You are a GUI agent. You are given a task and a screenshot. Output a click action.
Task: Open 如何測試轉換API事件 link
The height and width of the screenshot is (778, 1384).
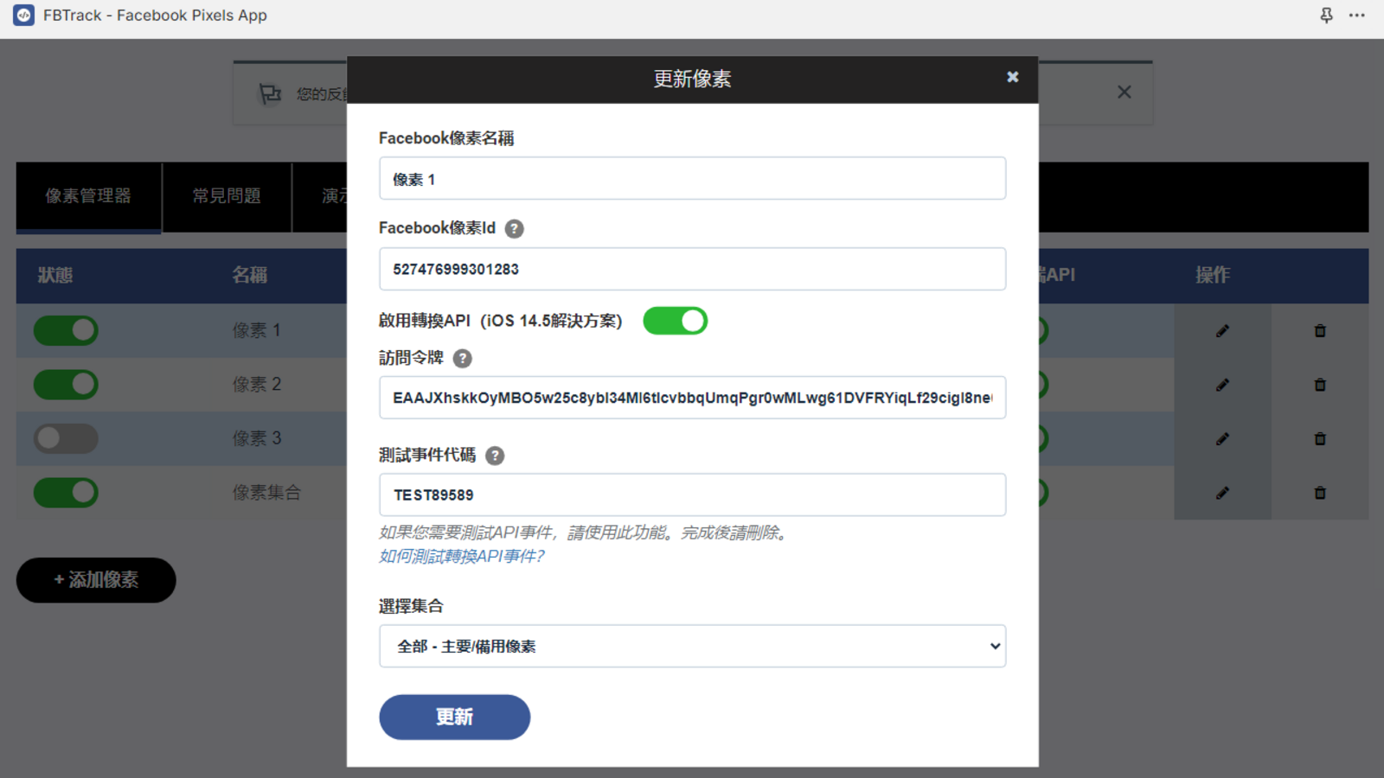coord(461,557)
